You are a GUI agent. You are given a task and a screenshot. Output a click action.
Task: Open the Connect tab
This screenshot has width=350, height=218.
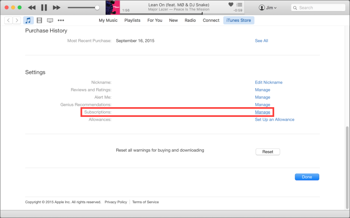tap(211, 20)
